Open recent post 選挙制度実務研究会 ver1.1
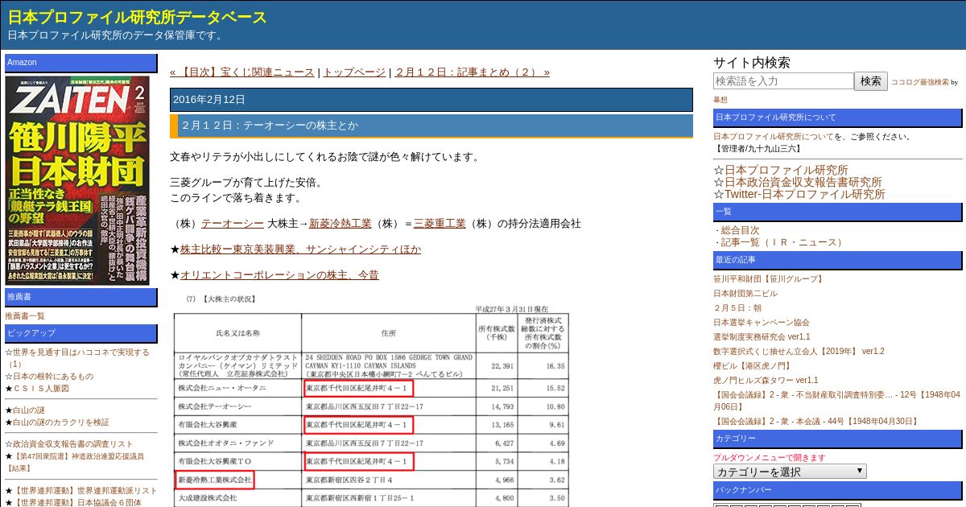 click(762, 337)
